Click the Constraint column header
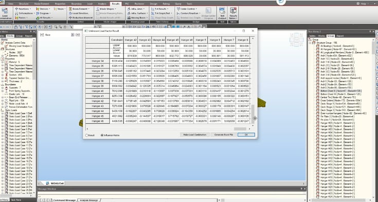 coord(117,40)
